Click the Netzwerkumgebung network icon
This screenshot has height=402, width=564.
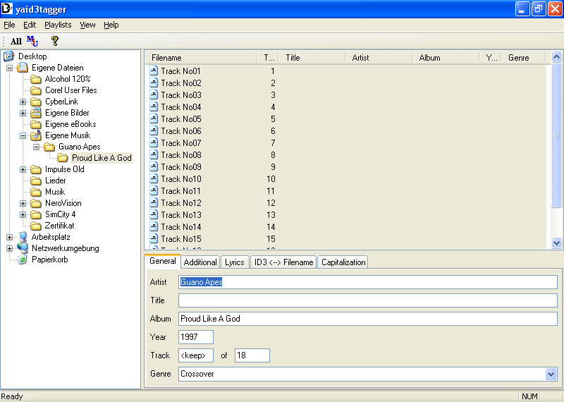[22, 248]
